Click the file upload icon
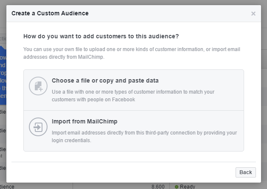This screenshot has width=267, height=189. (37, 86)
